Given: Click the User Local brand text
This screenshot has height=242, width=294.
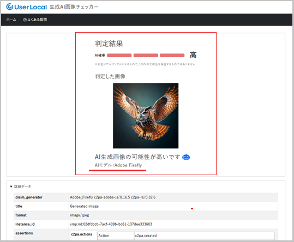Looking at the screenshot, I should tap(31, 7).
